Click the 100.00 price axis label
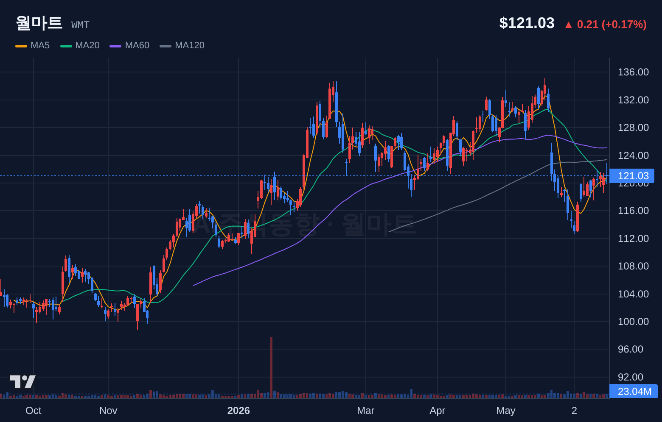This screenshot has width=662, height=422. pos(633,322)
